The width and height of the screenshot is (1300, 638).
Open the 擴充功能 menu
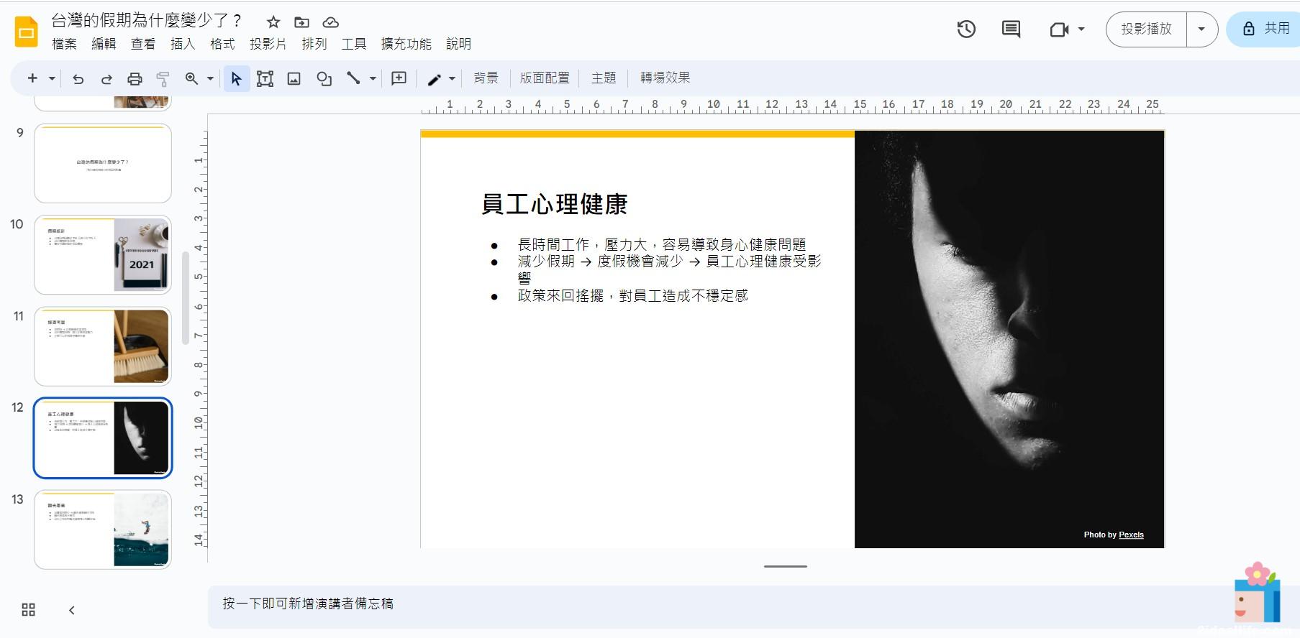pos(406,44)
